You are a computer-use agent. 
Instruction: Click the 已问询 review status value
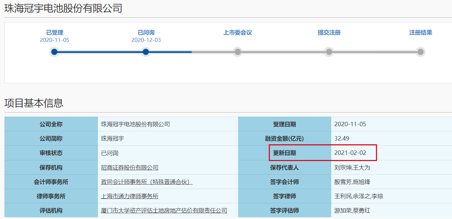pyautogui.click(x=110, y=153)
